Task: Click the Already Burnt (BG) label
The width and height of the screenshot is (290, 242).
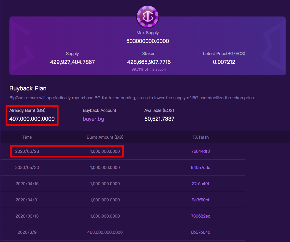Action: point(27,110)
